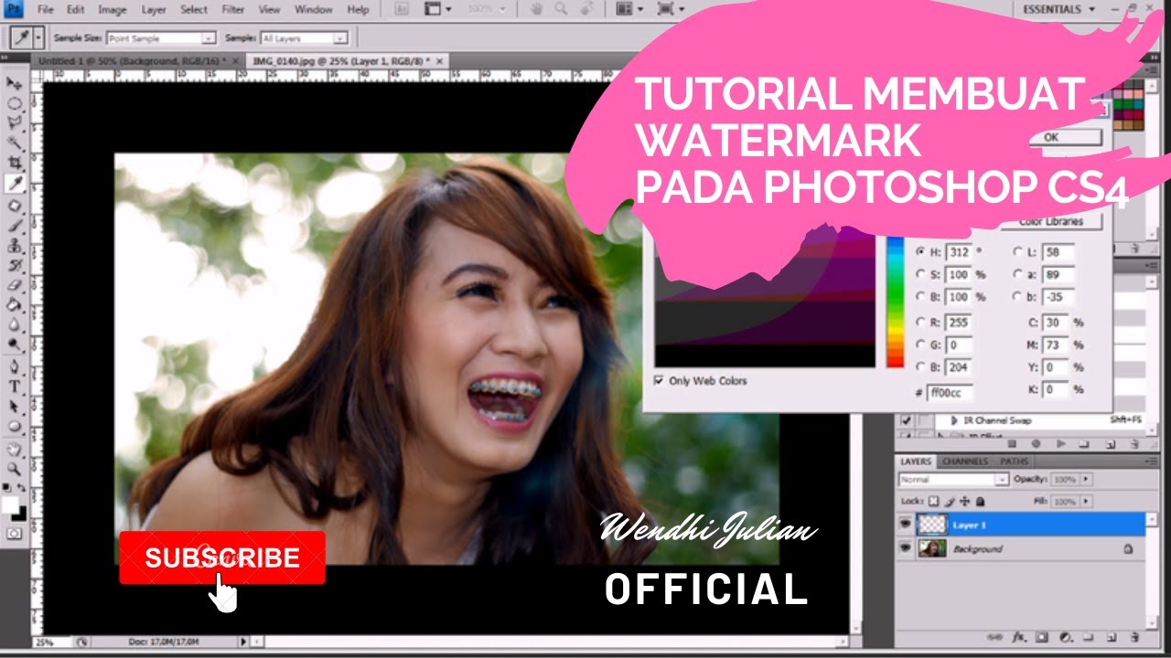
Task: Select the L lightness radio button
Action: point(1017,251)
